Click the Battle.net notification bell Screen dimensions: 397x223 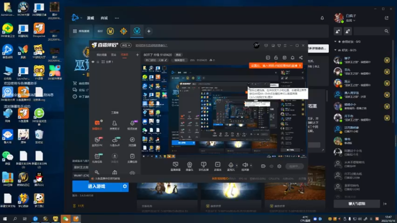(322, 18)
